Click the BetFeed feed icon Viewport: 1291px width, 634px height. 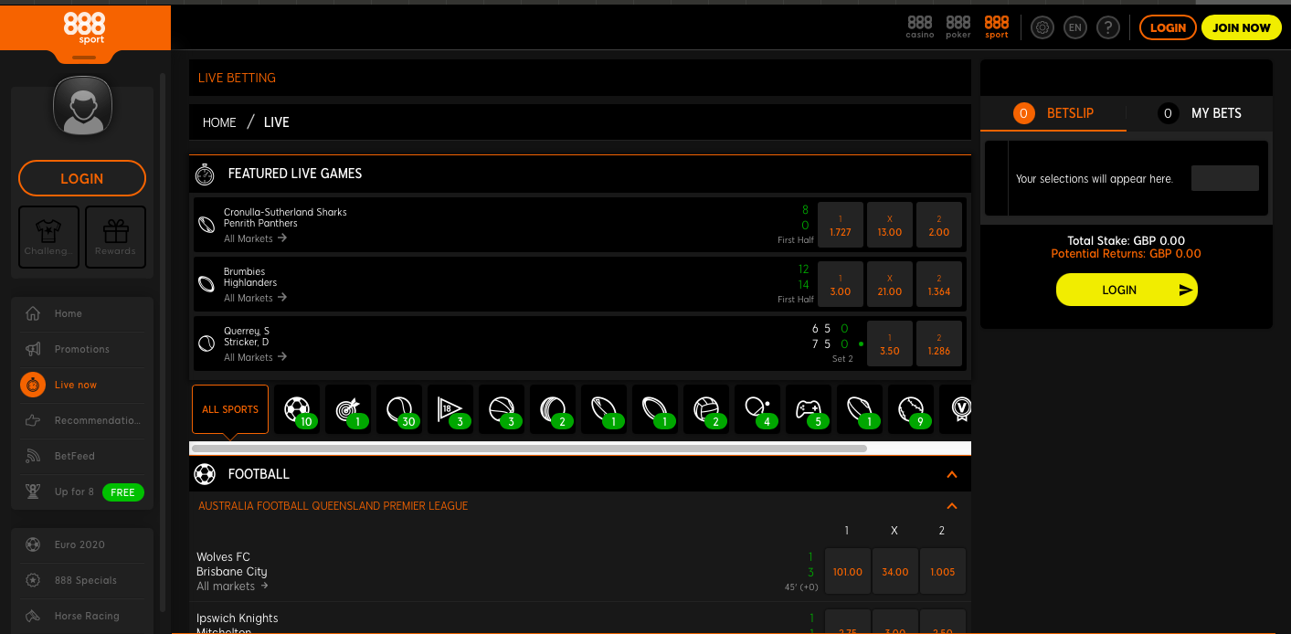coord(33,456)
